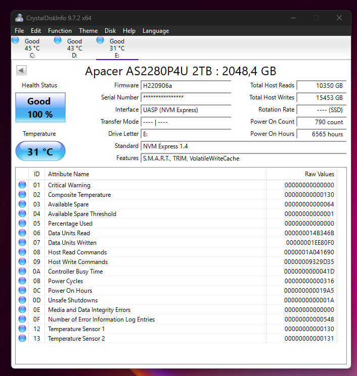Open the Disk menu

(110, 31)
